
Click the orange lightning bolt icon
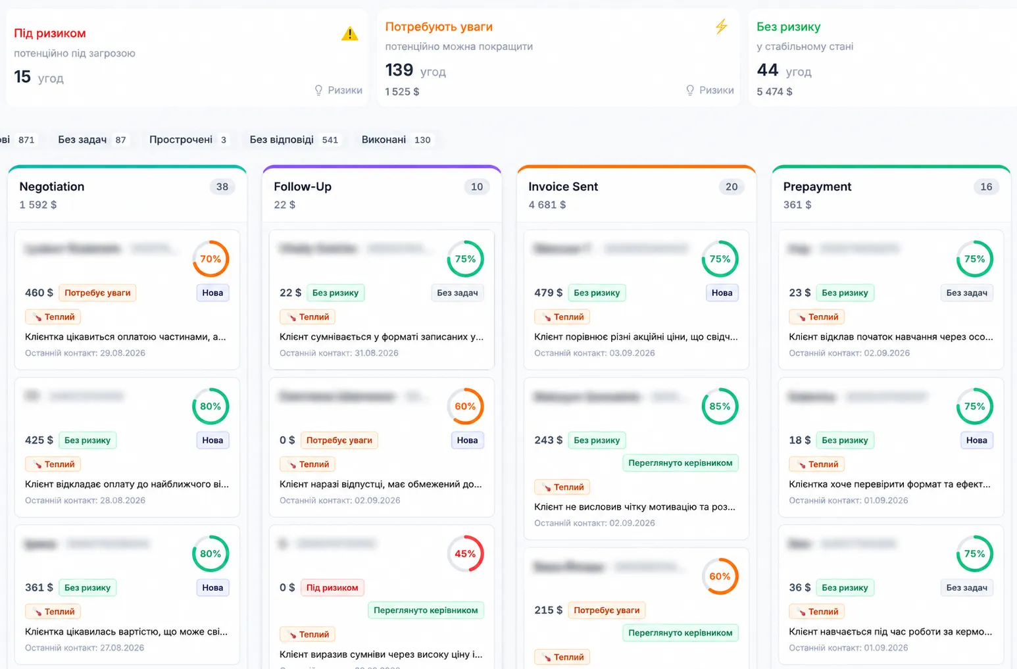point(722,26)
